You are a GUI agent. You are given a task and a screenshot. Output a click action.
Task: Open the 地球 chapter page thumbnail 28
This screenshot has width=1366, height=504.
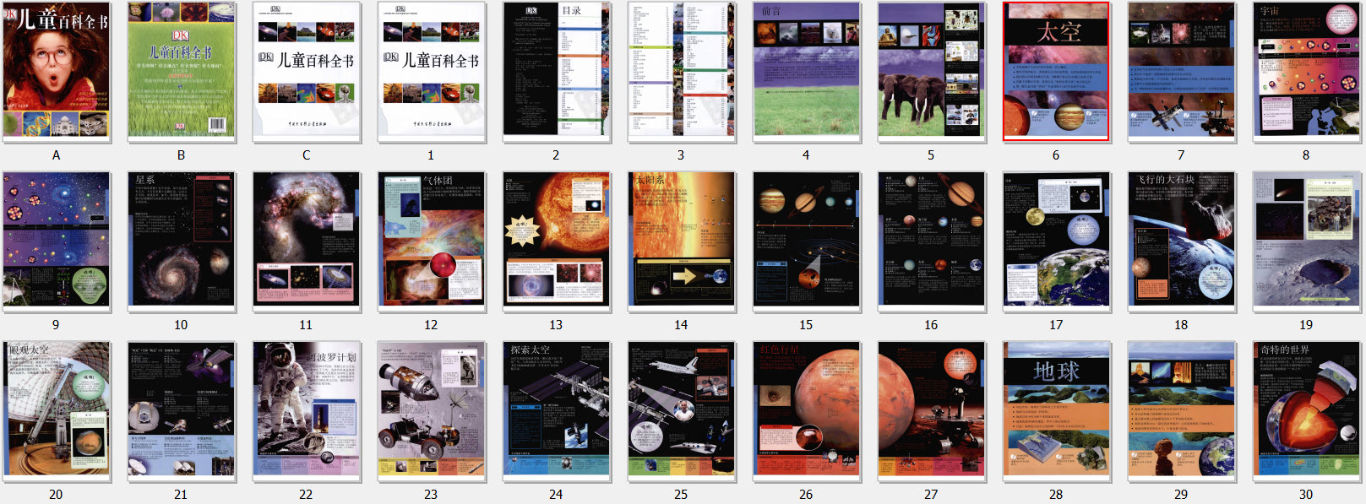point(1056,410)
